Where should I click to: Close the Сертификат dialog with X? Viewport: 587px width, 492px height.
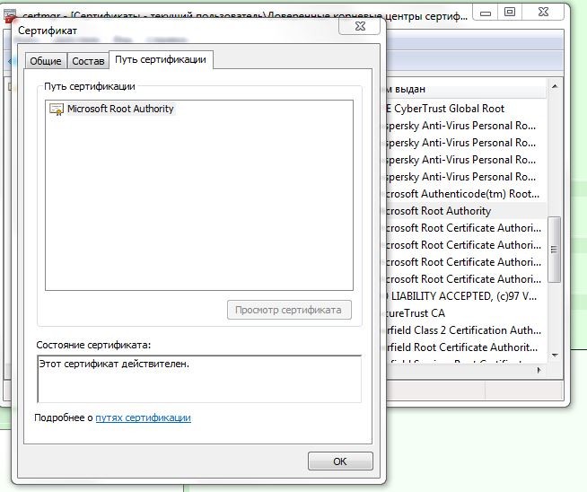tap(360, 26)
